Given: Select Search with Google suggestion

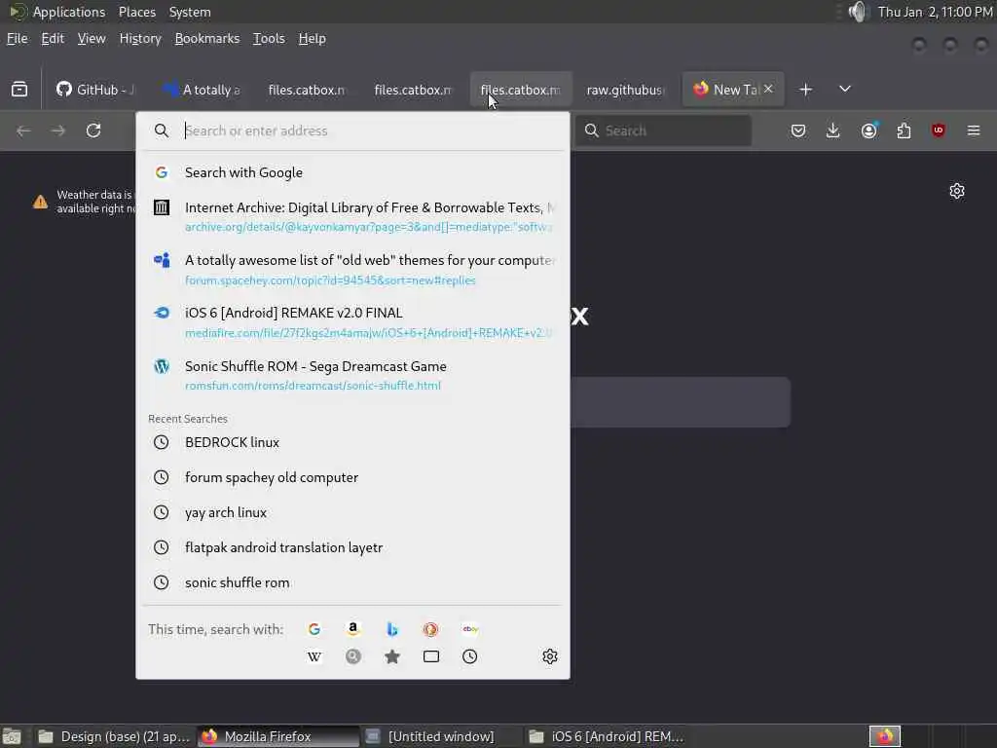Looking at the screenshot, I should (352, 172).
